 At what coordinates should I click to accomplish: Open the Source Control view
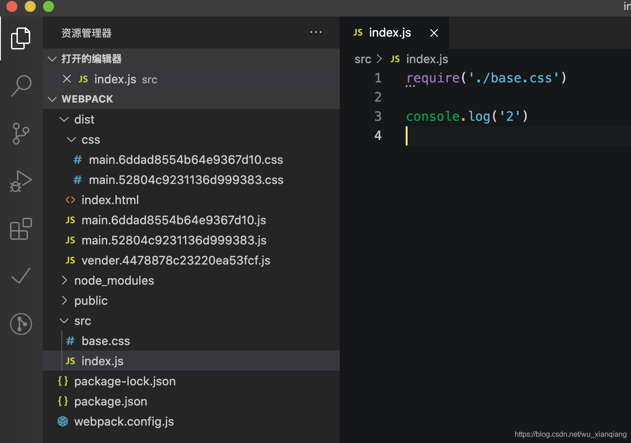click(x=21, y=134)
